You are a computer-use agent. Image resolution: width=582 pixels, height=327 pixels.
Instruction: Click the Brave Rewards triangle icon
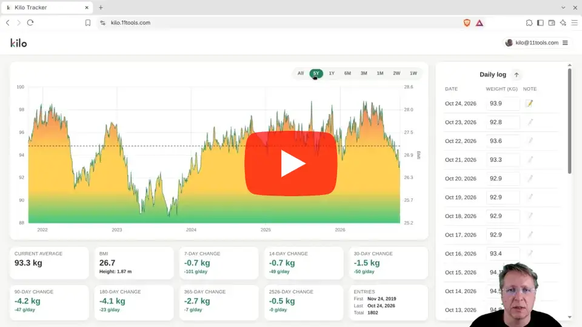[x=480, y=23]
